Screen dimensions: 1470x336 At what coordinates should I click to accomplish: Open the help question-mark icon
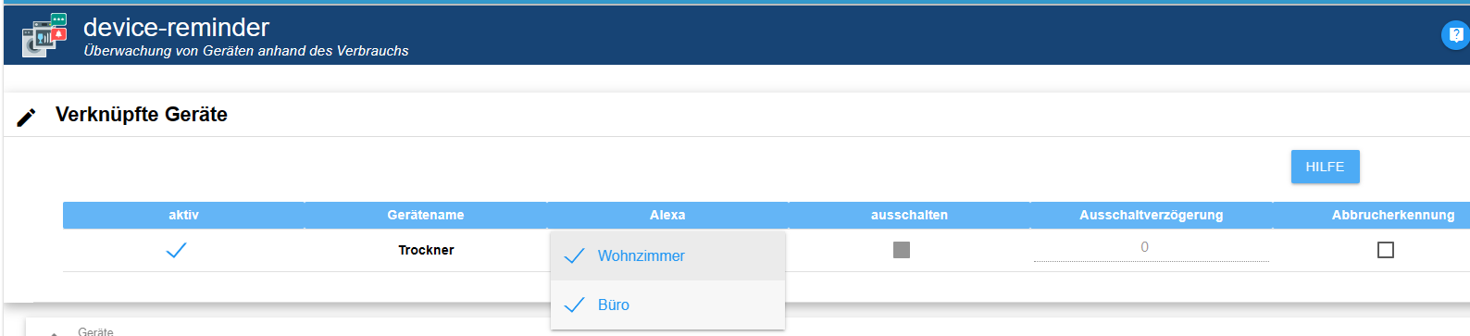point(1455,35)
